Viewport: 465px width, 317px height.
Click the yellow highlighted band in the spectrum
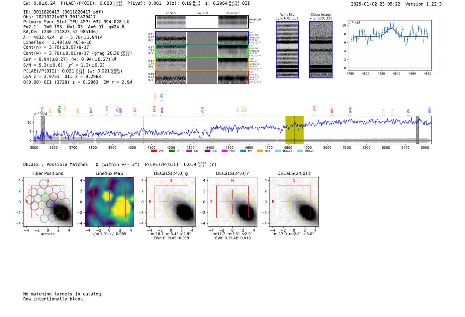pos(294,130)
